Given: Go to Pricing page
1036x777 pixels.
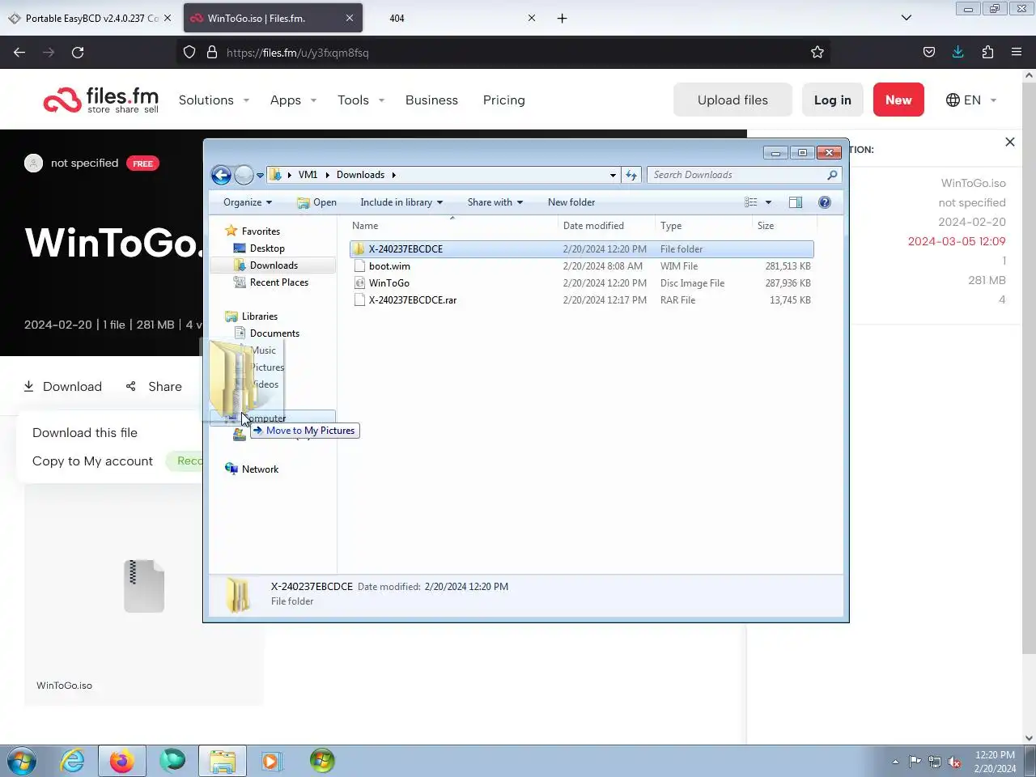Looking at the screenshot, I should pyautogui.click(x=503, y=100).
